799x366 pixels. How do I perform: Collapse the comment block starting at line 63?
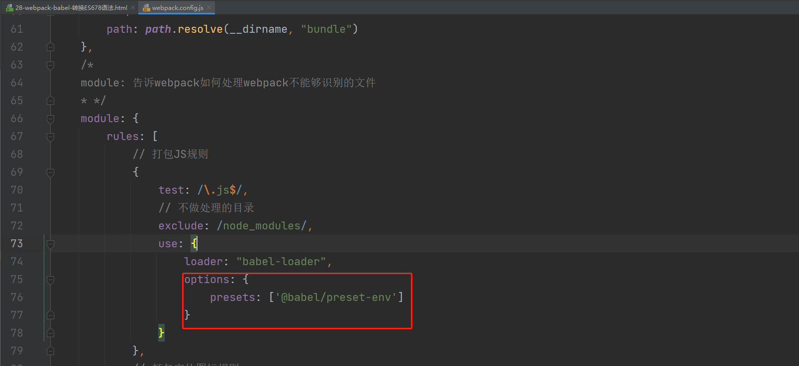(x=50, y=65)
